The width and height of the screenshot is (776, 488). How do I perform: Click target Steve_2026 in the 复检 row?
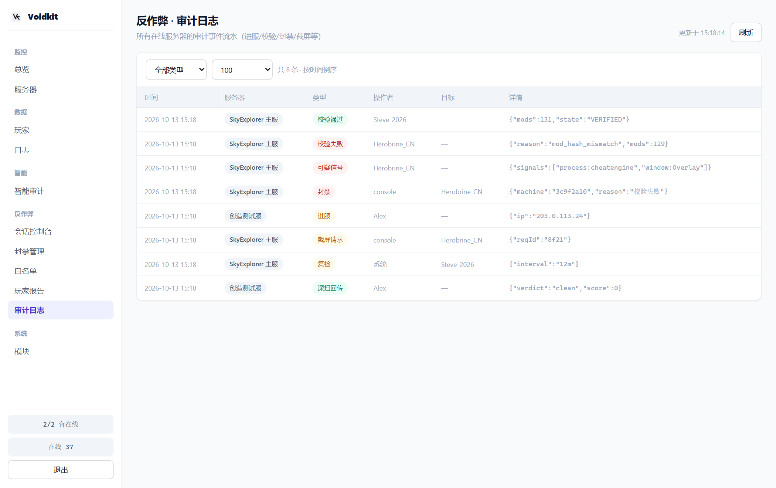click(457, 264)
